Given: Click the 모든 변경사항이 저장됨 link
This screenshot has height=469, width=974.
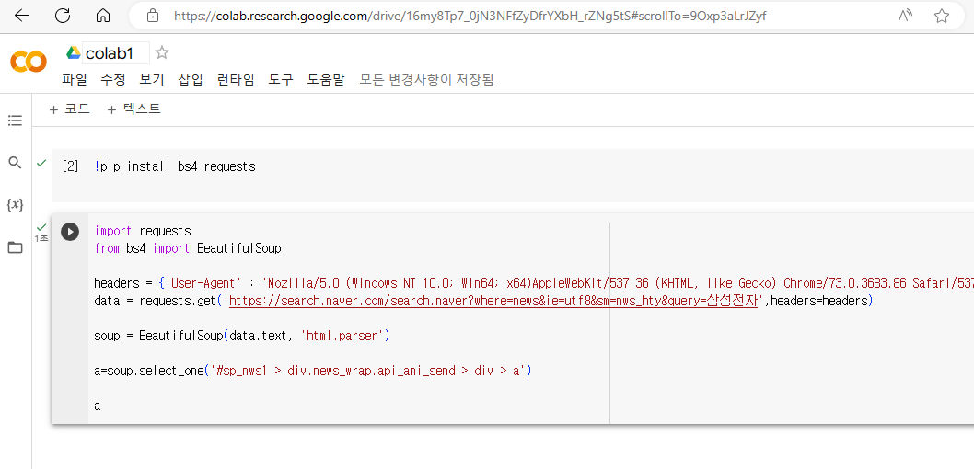Looking at the screenshot, I should pyautogui.click(x=427, y=79).
